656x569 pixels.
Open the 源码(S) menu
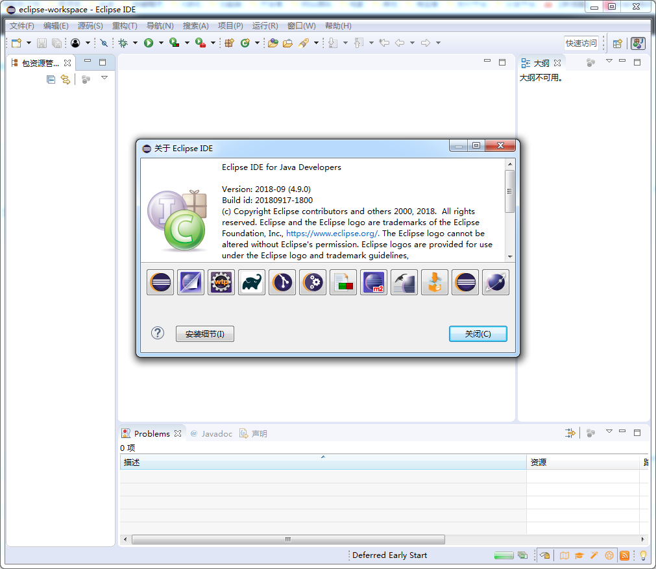click(x=90, y=25)
